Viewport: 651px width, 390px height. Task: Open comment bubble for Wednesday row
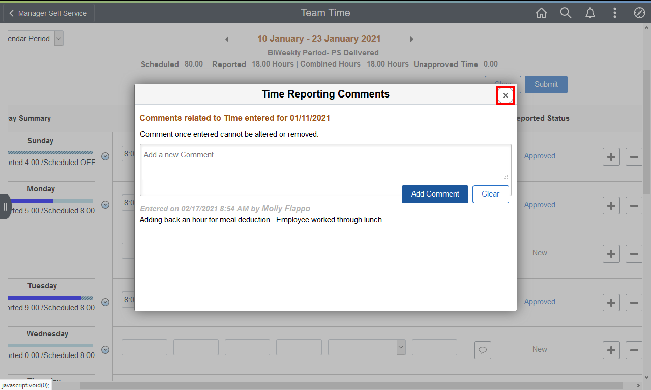[483, 350]
